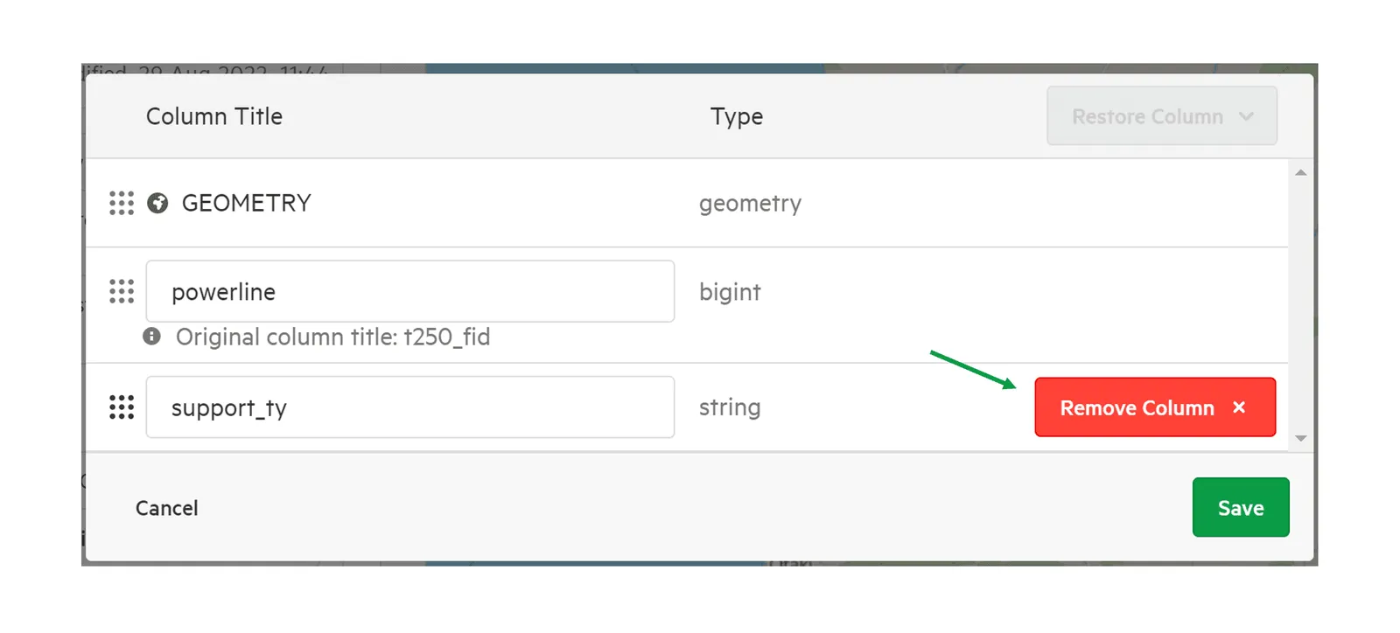
Task: Click the 'Type' header
Action: (737, 117)
